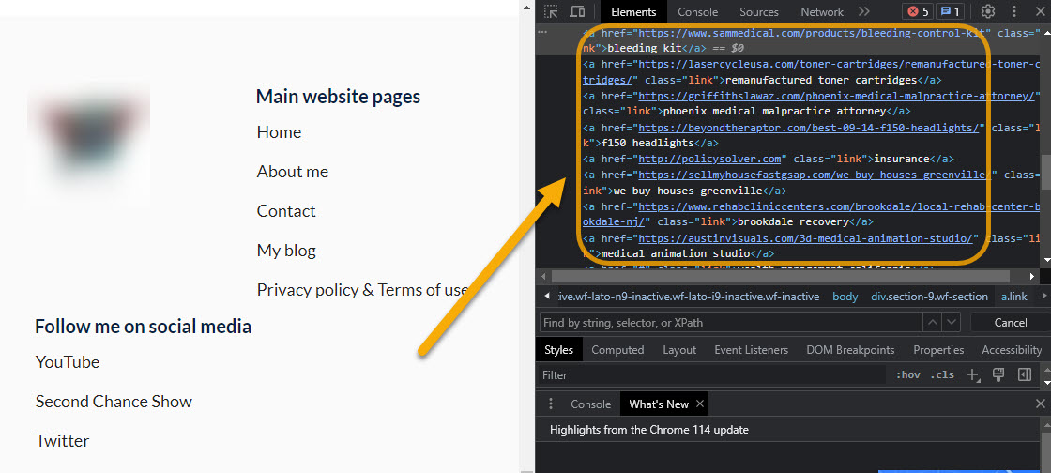Click the blue issues count badge
Image resolution: width=1051 pixels, height=473 pixels.
[951, 11]
